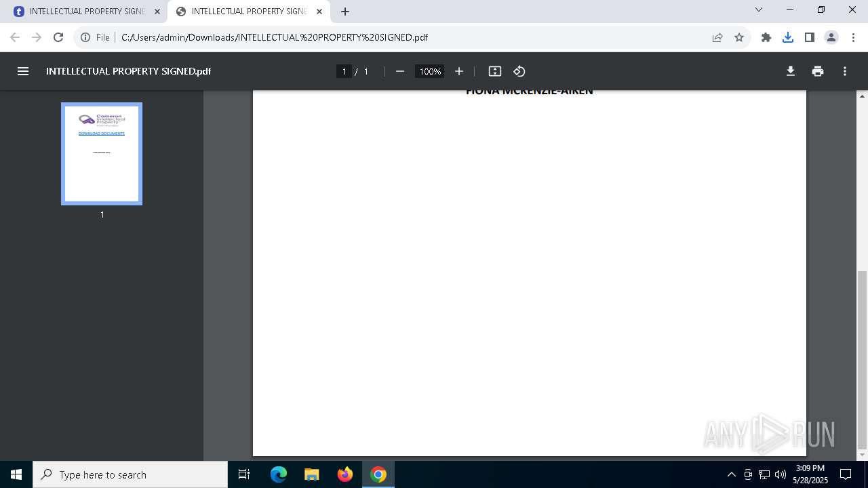This screenshot has width=868, height=488.
Task: Zoom in with the plus button
Action: (459, 71)
